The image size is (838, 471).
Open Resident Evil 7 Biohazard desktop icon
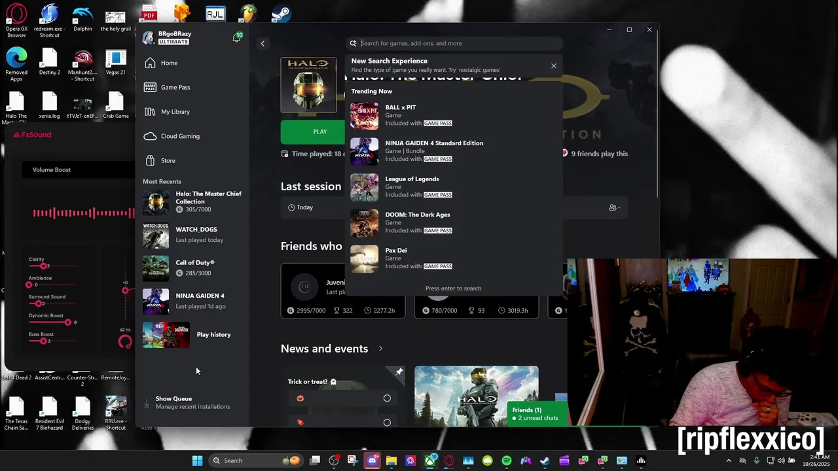point(50,413)
